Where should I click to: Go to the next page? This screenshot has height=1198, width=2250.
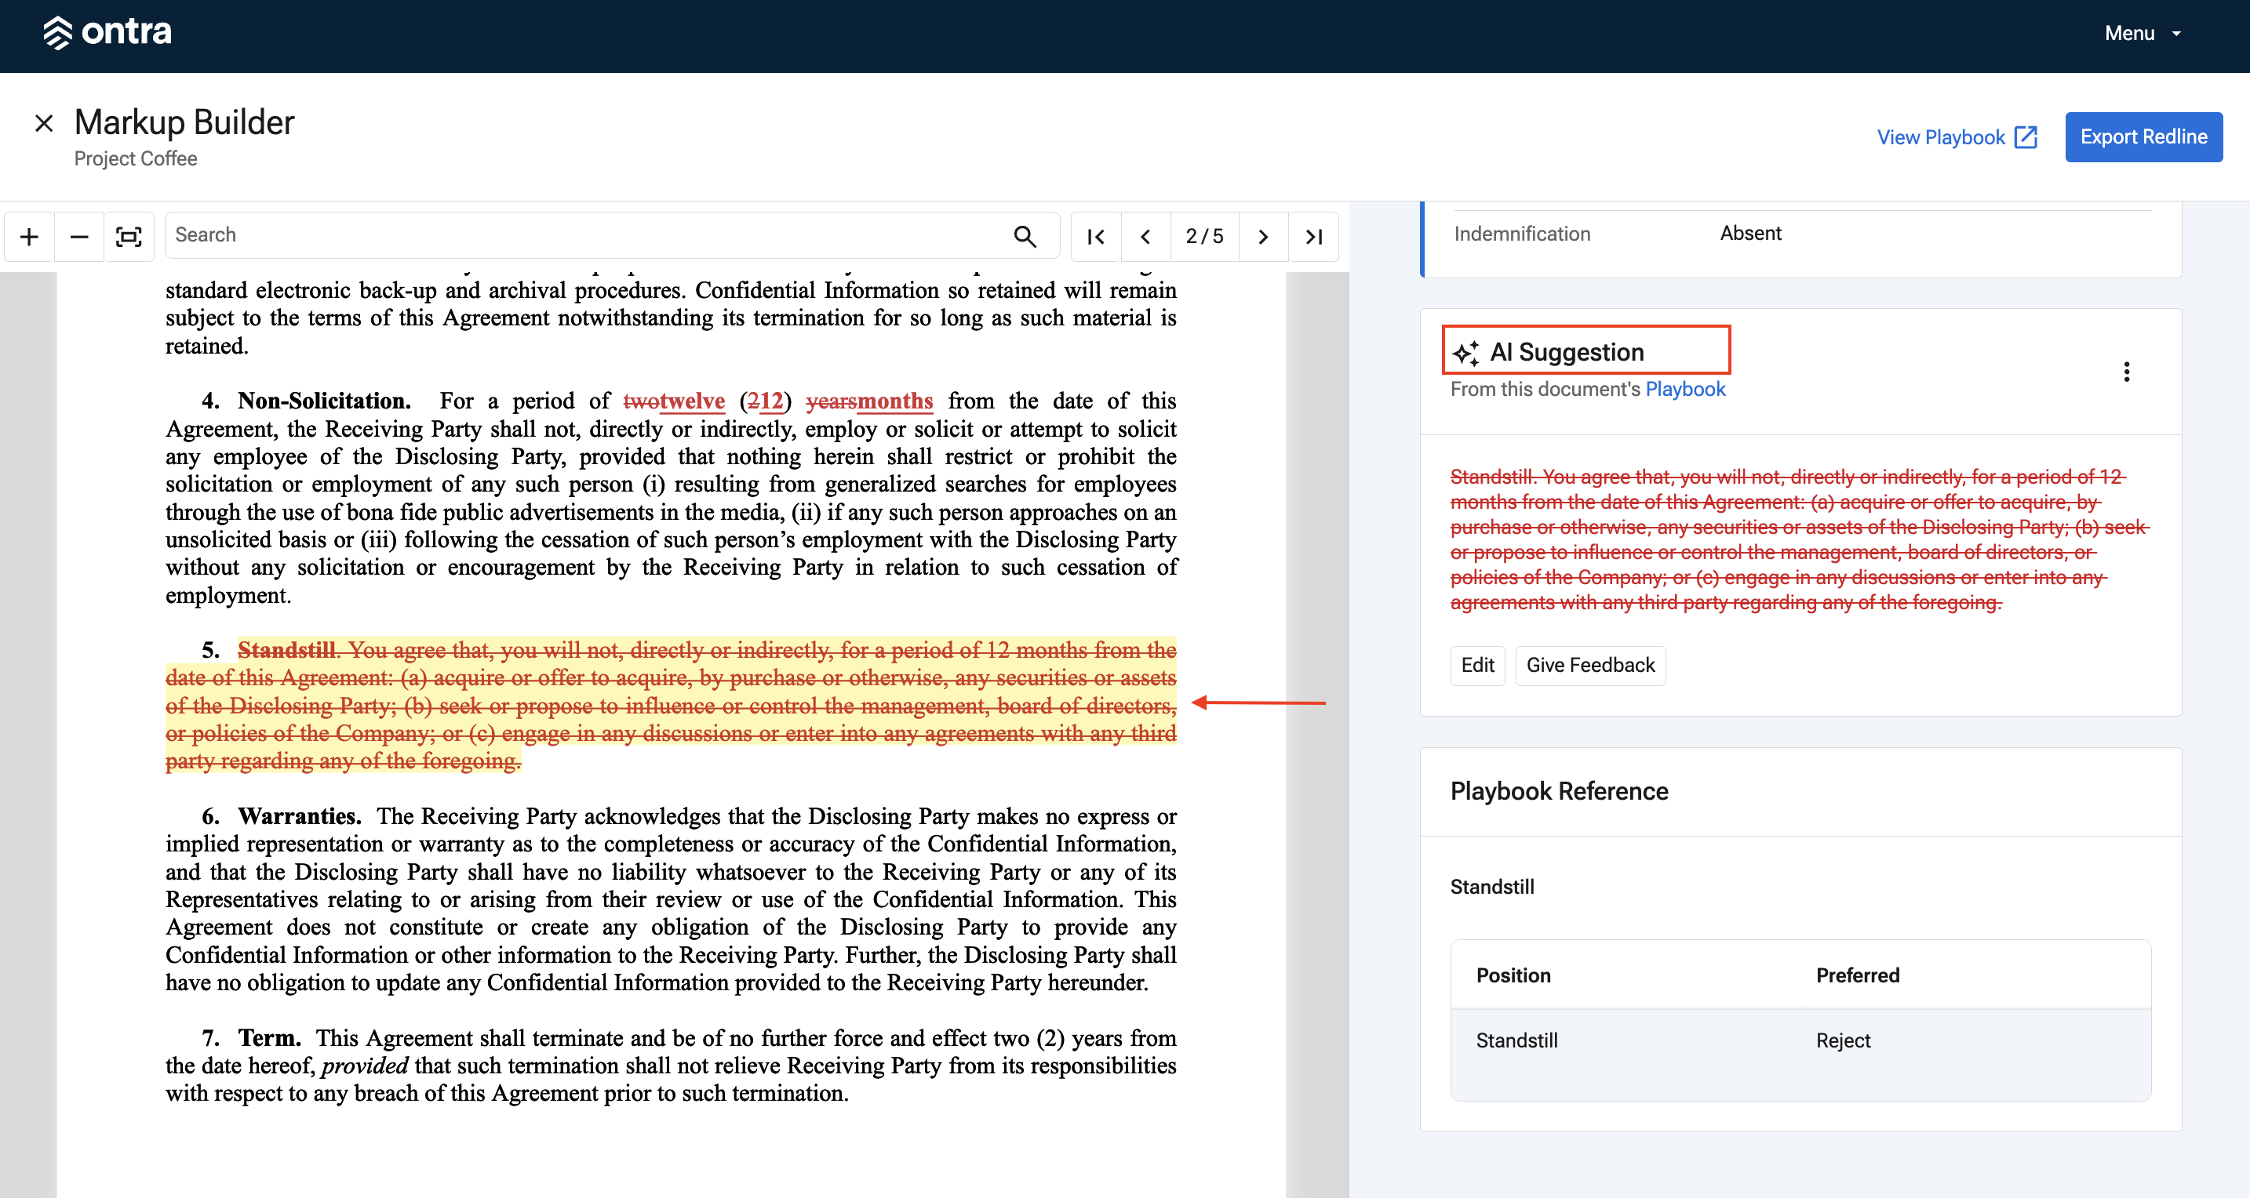tap(1263, 237)
